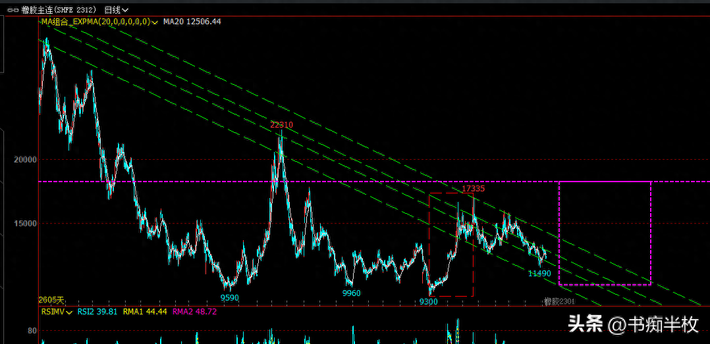This screenshot has width=710, height=344.
Task: Click the 15000 price axis label
Action: pyautogui.click(x=25, y=224)
